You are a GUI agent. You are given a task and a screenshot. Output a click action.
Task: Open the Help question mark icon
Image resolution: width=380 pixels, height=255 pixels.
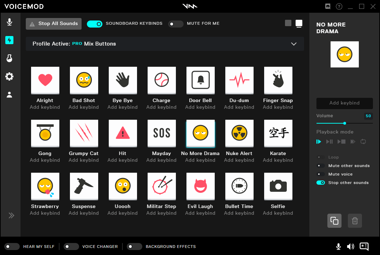tap(339, 6)
